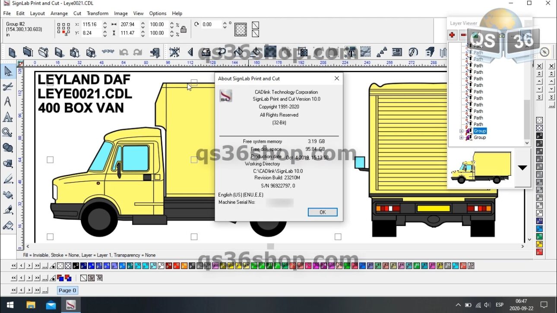Add a layer with red plus icon

coord(452,35)
